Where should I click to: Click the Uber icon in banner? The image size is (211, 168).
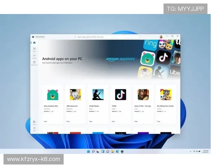174,72
